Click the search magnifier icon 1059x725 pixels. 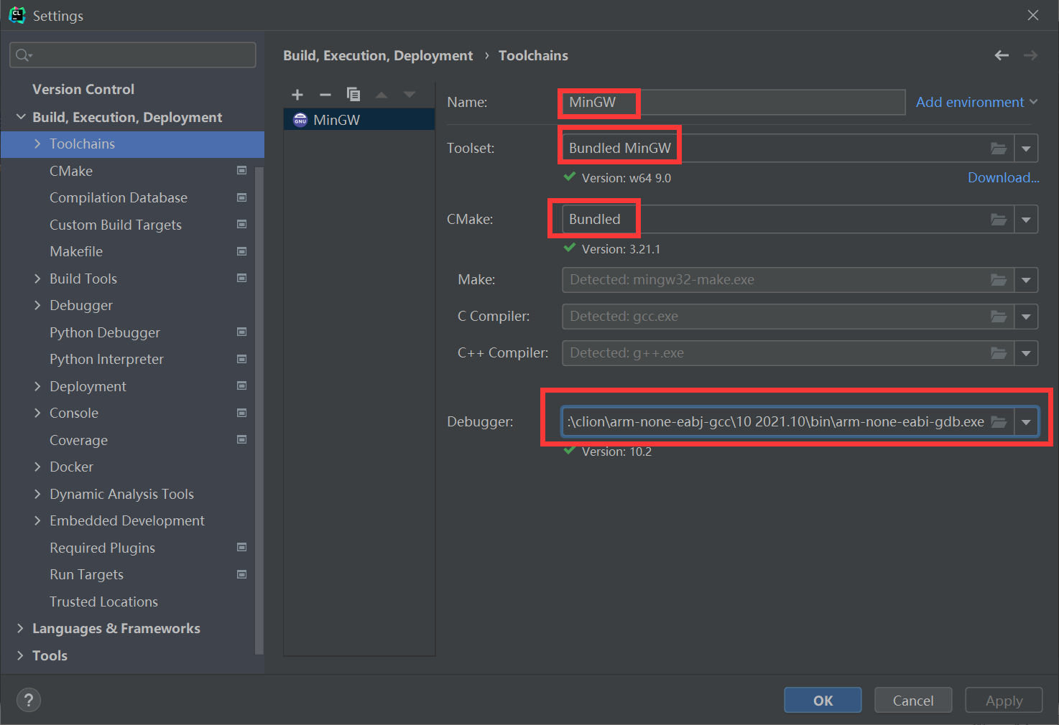[x=24, y=55]
